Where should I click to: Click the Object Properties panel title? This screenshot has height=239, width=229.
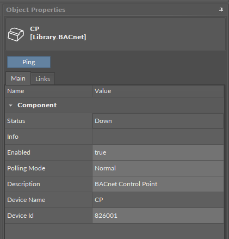[x=36, y=10]
